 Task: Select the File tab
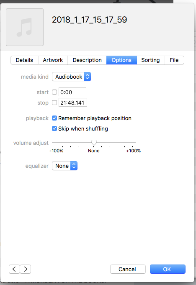pos(174,60)
